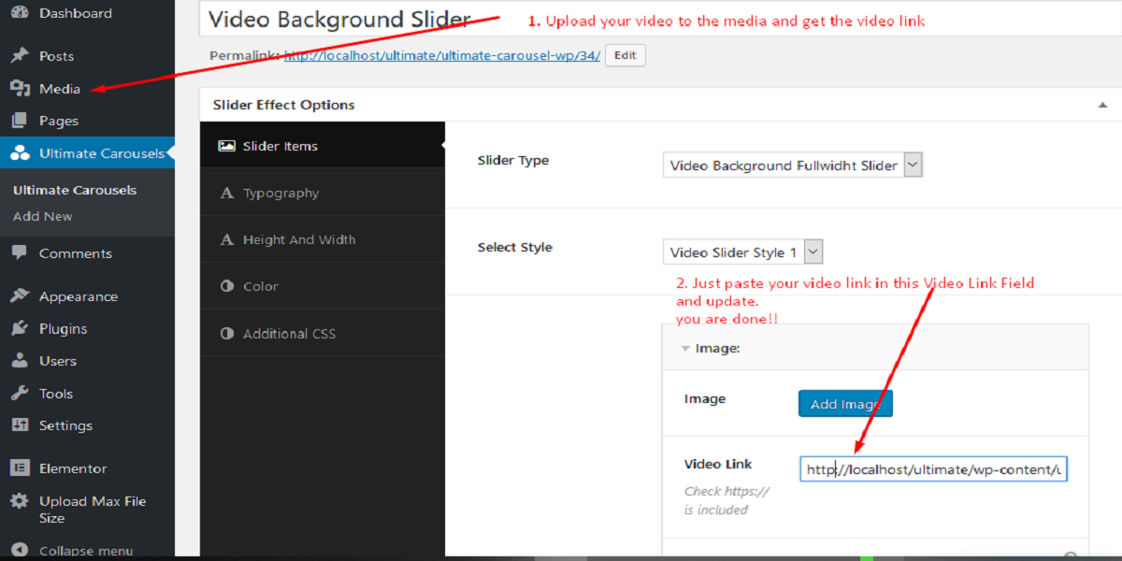The height and width of the screenshot is (561, 1122).
Task: Click the Ultimate Carousels plugin icon
Action: coord(20,153)
